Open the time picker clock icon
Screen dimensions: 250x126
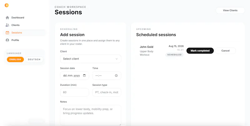coord(116,75)
